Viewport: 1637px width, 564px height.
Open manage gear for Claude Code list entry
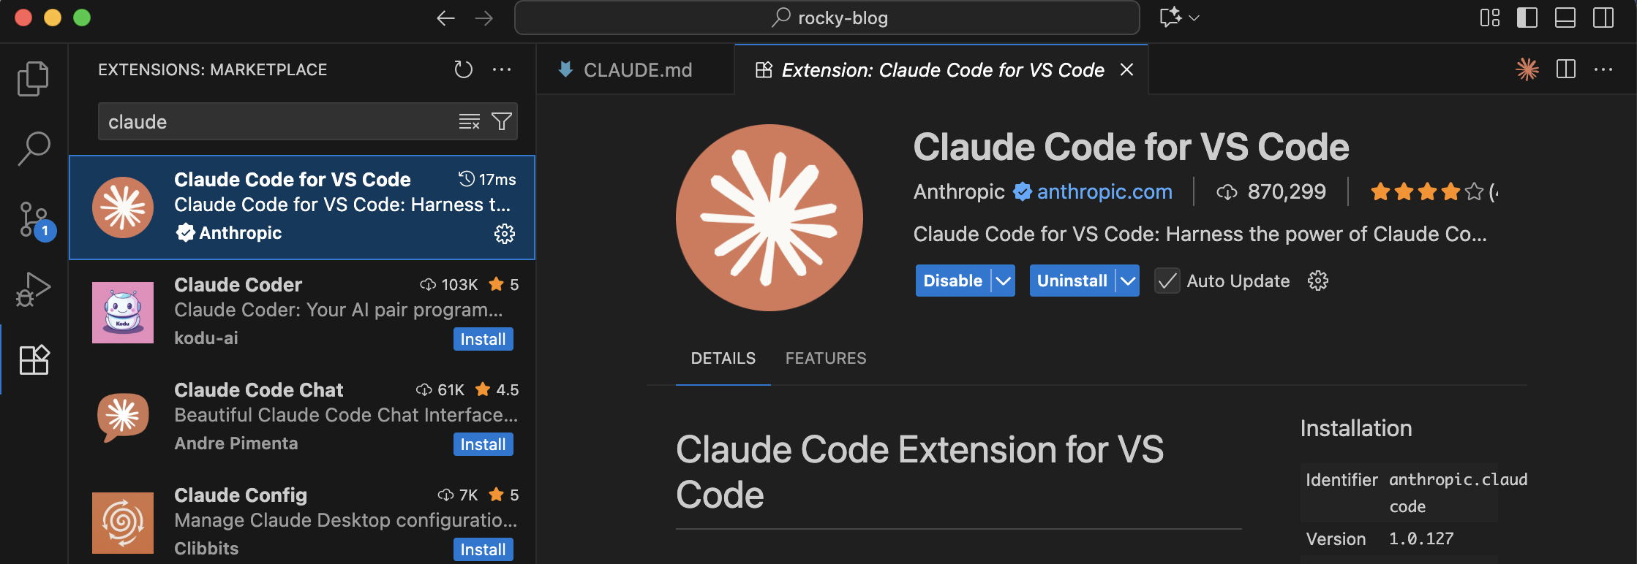coord(505,234)
